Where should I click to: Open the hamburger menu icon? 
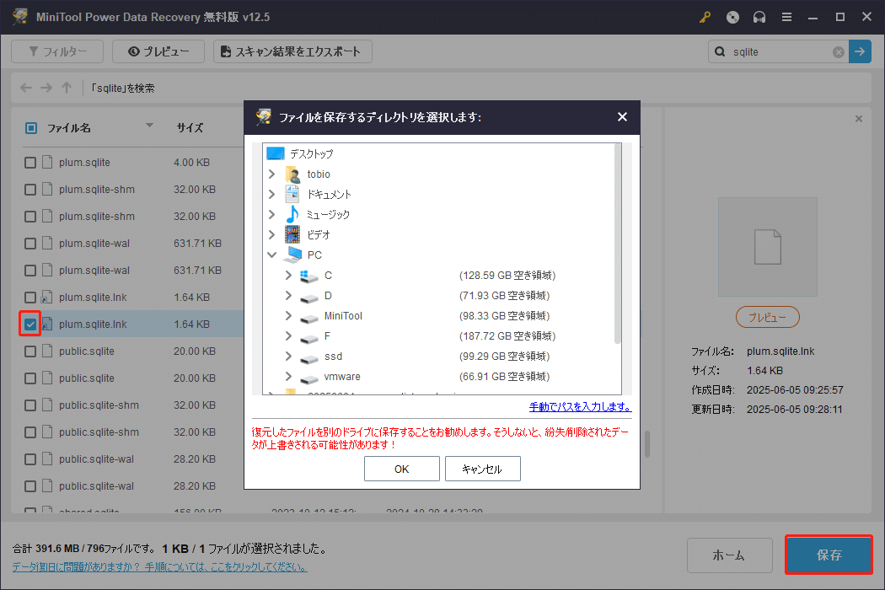click(x=787, y=17)
